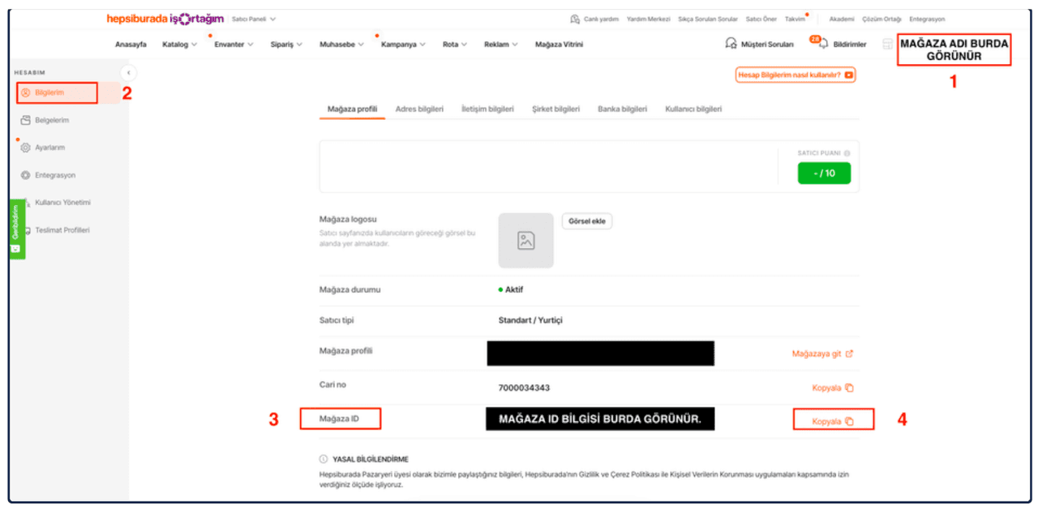Viewport: 1038px width, 509px height.
Task: Expand the Rota menu
Action: click(x=455, y=45)
